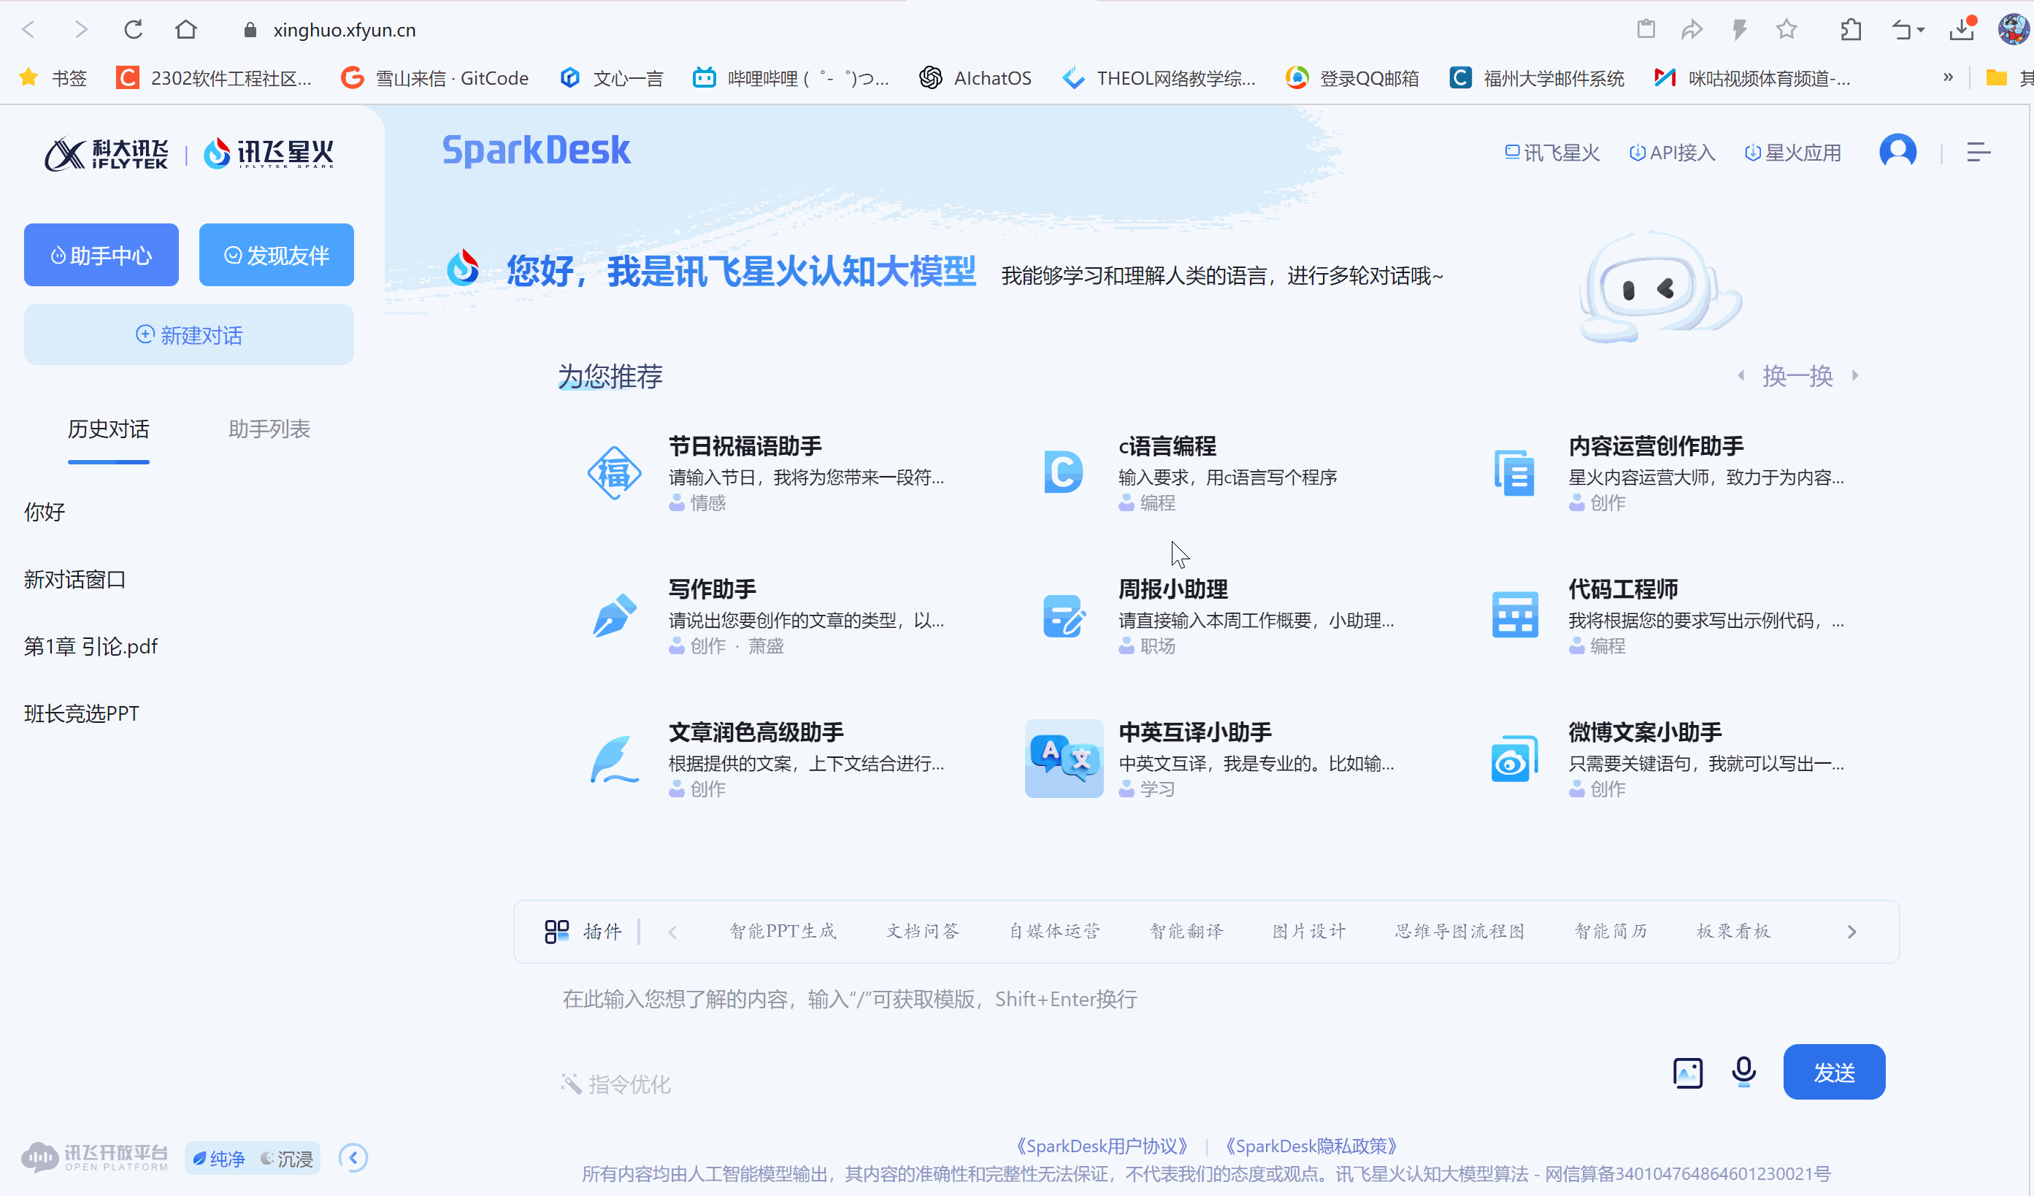Open 星火应用 top navigation item
Viewport: 2034px width, 1196px height.
1792,153
